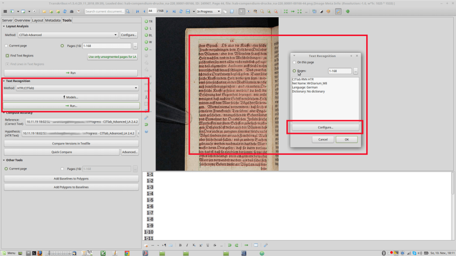The image size is (456, 256).
Task: Click the add word (W) icon
Action: pos(146,42)
